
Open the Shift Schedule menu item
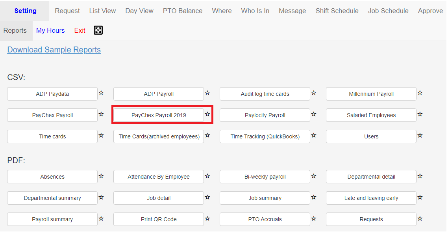pyautogui.click(x=337, y=11)
